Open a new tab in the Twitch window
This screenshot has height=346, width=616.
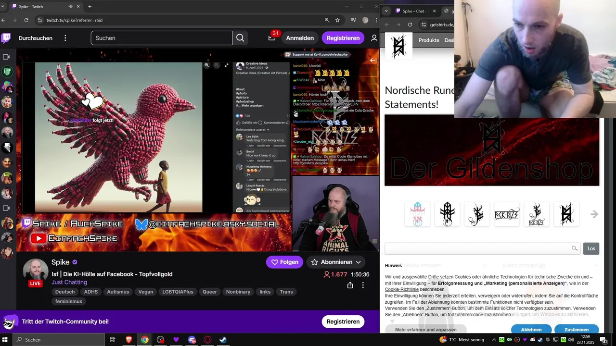click(x=90, y=6)
